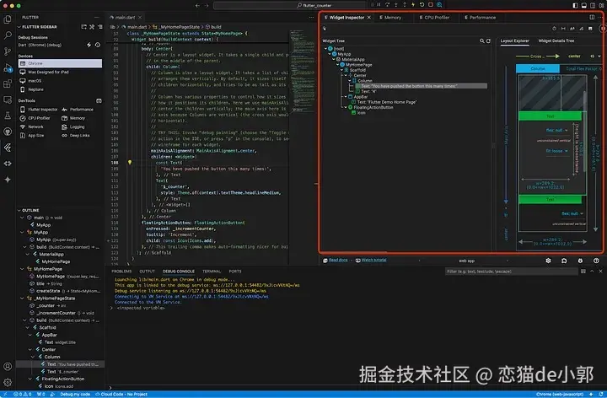Open the Run and Debug view
Viewport: 607px width, 398px height.
tap(8, 67)
